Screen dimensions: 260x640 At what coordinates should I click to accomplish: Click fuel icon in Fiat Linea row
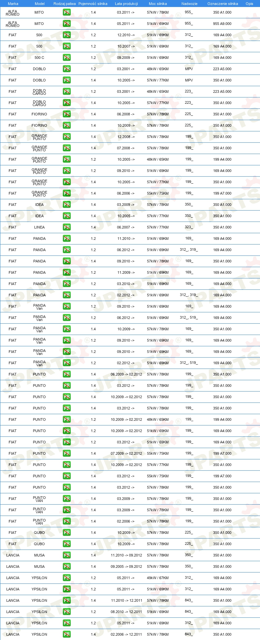pyautogui.click(x=66, y=227)
